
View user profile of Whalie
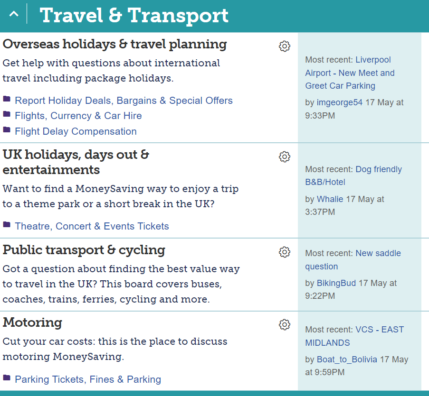coord(330,199)
